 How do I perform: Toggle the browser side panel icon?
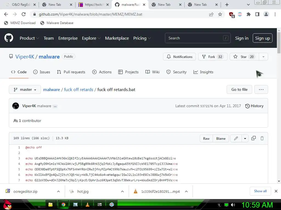[257, 14]
